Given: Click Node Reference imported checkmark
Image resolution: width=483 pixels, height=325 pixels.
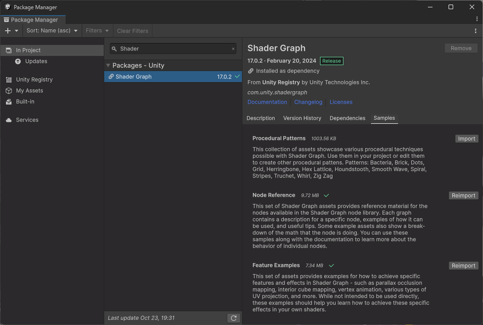Looking at the screenshot, I should point(326,195).
